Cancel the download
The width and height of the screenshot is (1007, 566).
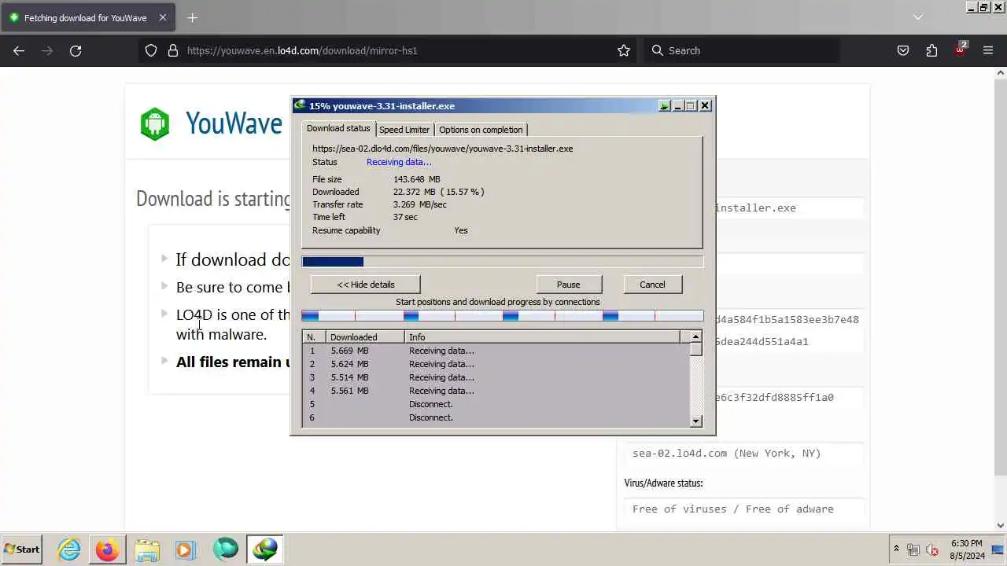652,285
